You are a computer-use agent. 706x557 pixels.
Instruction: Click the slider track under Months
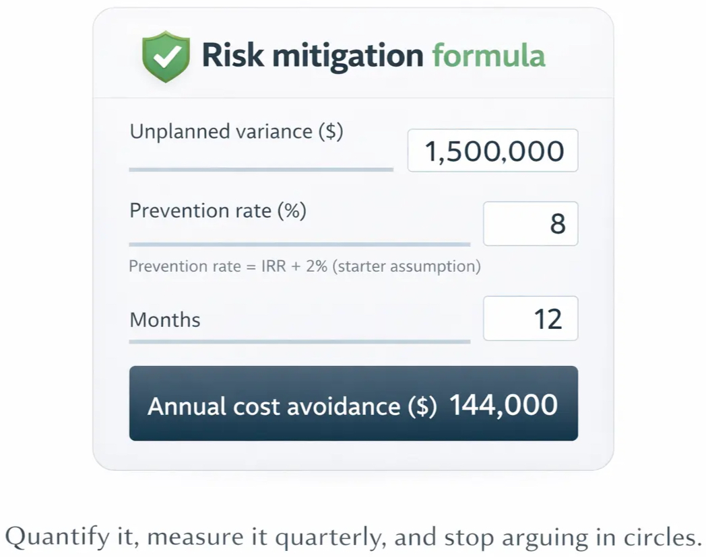(299, 341)
